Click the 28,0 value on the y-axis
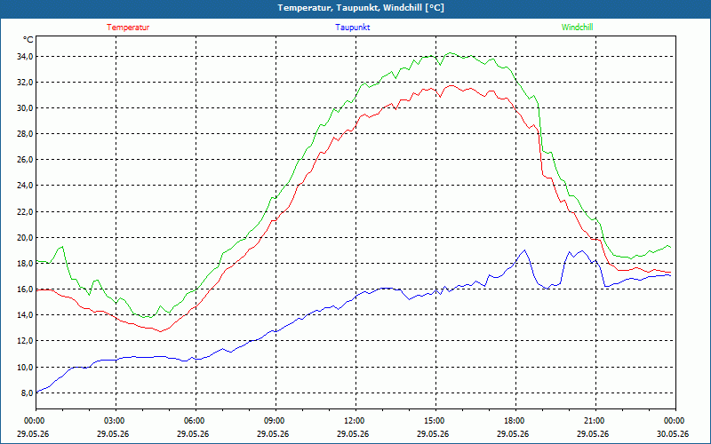Viewport: 711px width, 444px height. [25, 134]
